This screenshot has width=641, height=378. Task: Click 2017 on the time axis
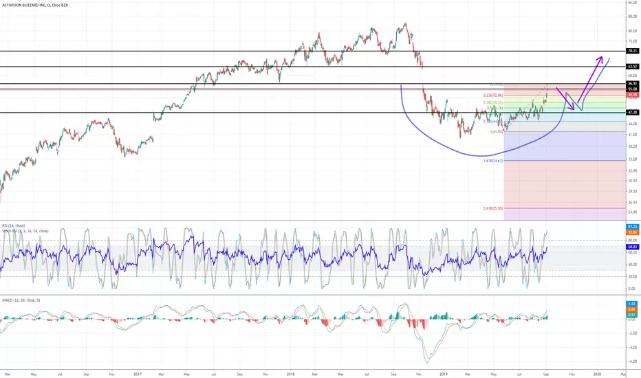pyautogui.click(x=138, y=374)
